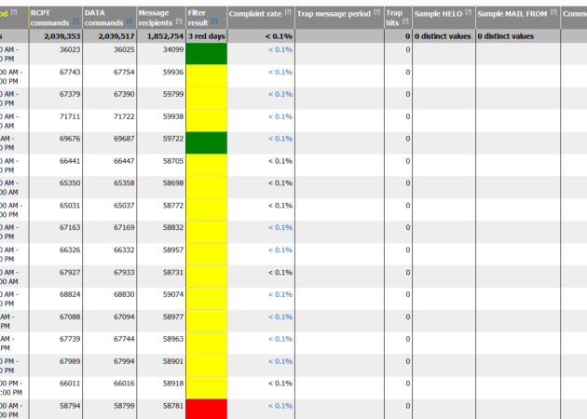Screen dimensions: 587x419
Task: Click the black < 0.1% in row 66441
Action: click(x=280, y=161)
